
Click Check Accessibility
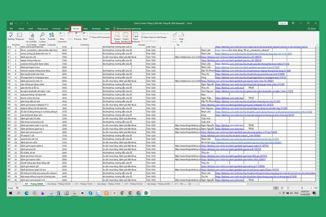31,37
